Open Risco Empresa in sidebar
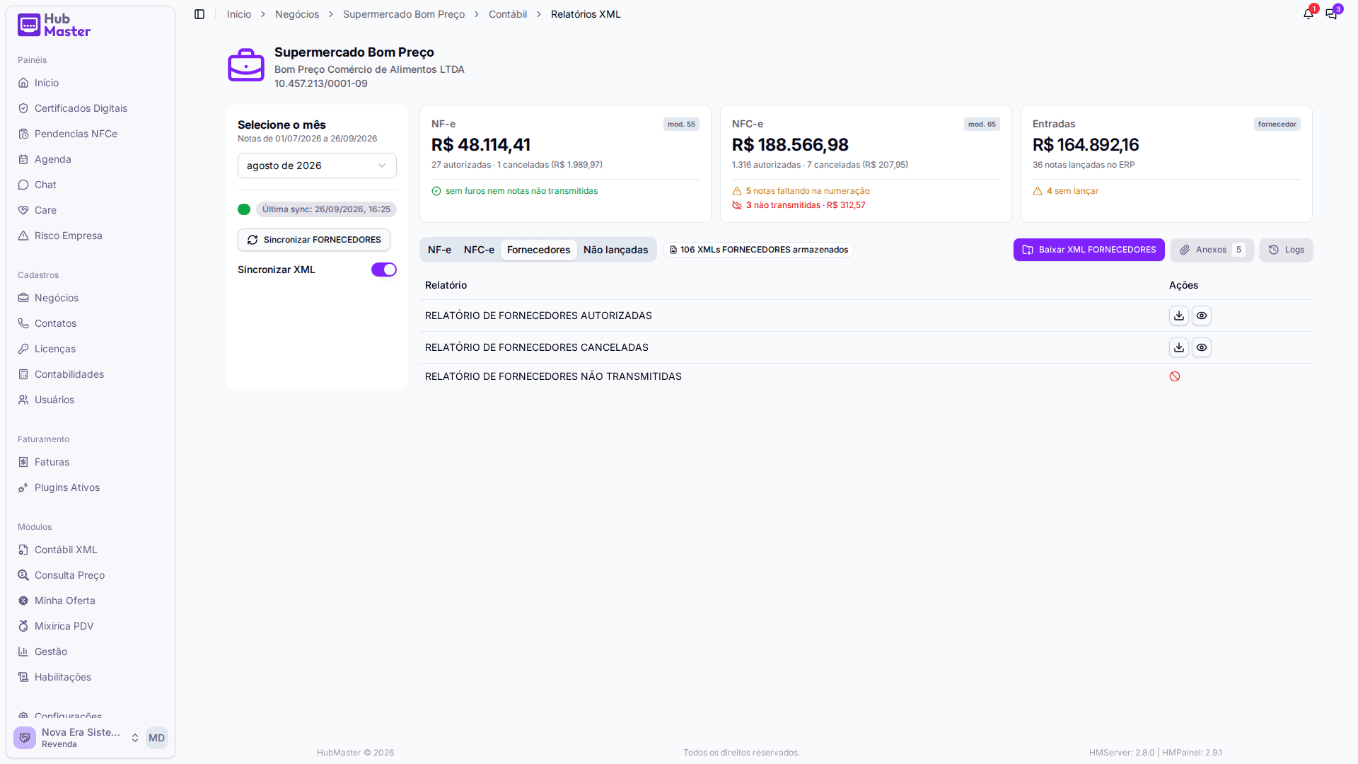 point(91,236)
